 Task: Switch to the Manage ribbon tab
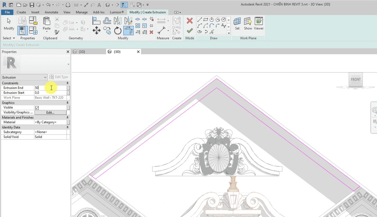(82, 12)
